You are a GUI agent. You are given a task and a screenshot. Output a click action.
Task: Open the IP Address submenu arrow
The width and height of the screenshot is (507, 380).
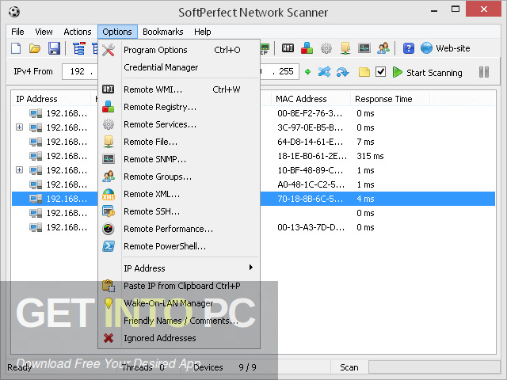[251, 268]
